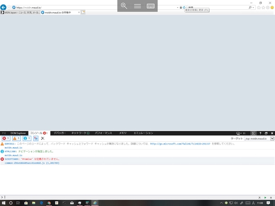Select the コンソール developer tools tab
The width and height of the screenshot is (275, 206).
coord(38,133)
